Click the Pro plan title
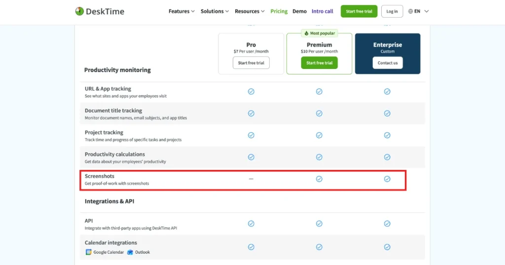This screenshot has width=505, height=265. 251,45
